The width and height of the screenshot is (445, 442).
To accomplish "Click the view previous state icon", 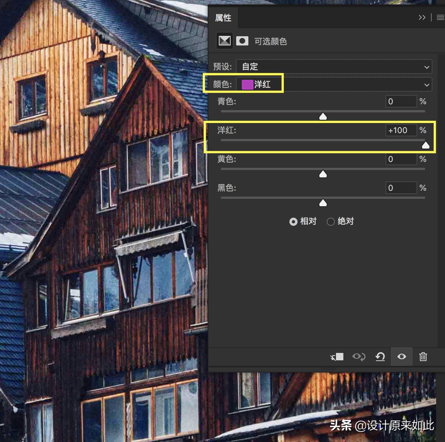I will [359, 357].
